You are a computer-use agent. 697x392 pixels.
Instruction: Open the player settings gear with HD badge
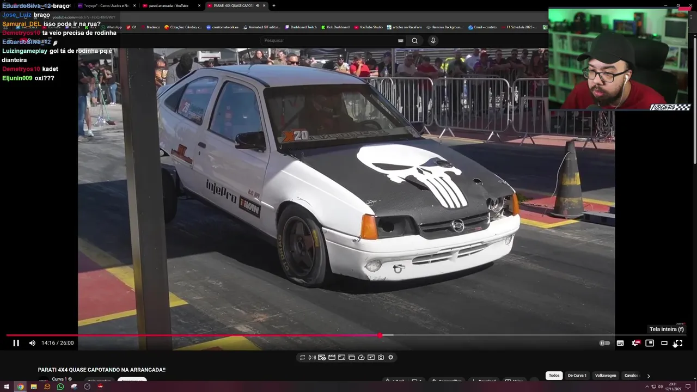click(635, 343)
